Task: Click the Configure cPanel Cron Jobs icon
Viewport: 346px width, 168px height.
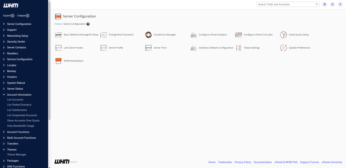Action: [x=239, y=35]
